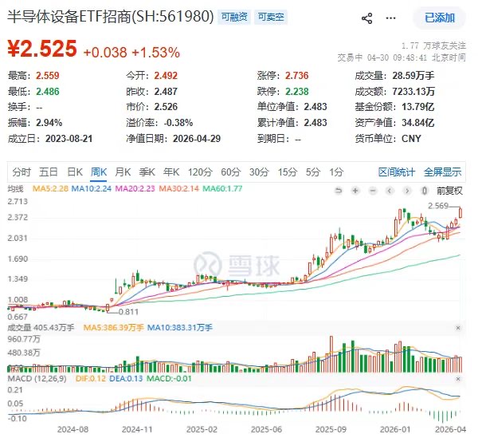The height and width of the screenshot is (442, 482).
Task: Switch to the 五日 chart tab
Action: (49, 172)
